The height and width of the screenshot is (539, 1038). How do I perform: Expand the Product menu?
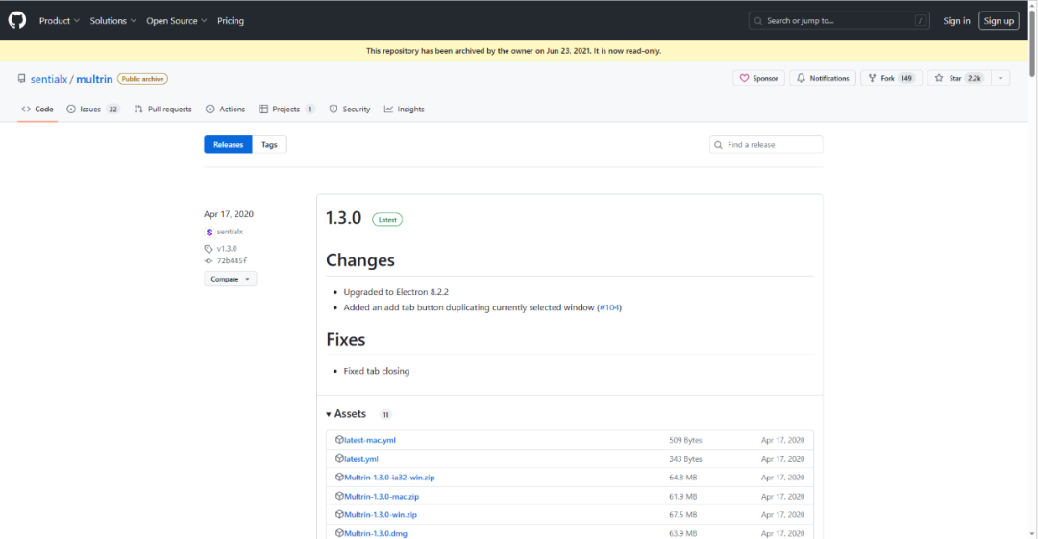(x=59, y=20)
